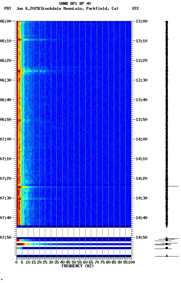
Task: Click the "PDT" timezone label
Action: click(8, 9)
